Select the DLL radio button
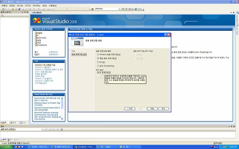This screenshot has height=149, width=239. (98, 62)
